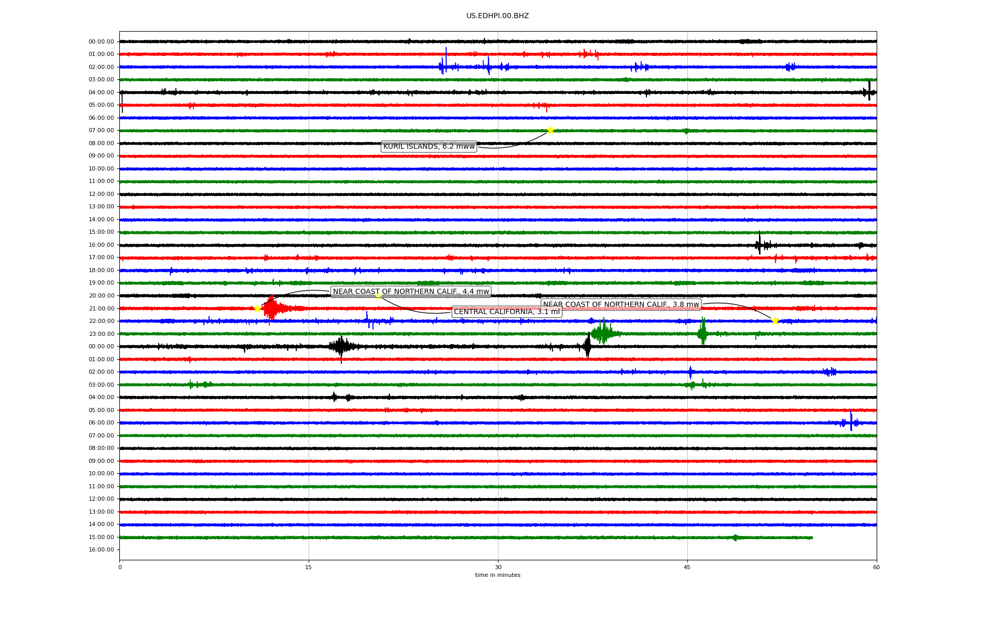The width and height of the screenshot is (996, 622).
Task: Click the faint star on the 20:00:00 black trace
Action: (378, 295)
